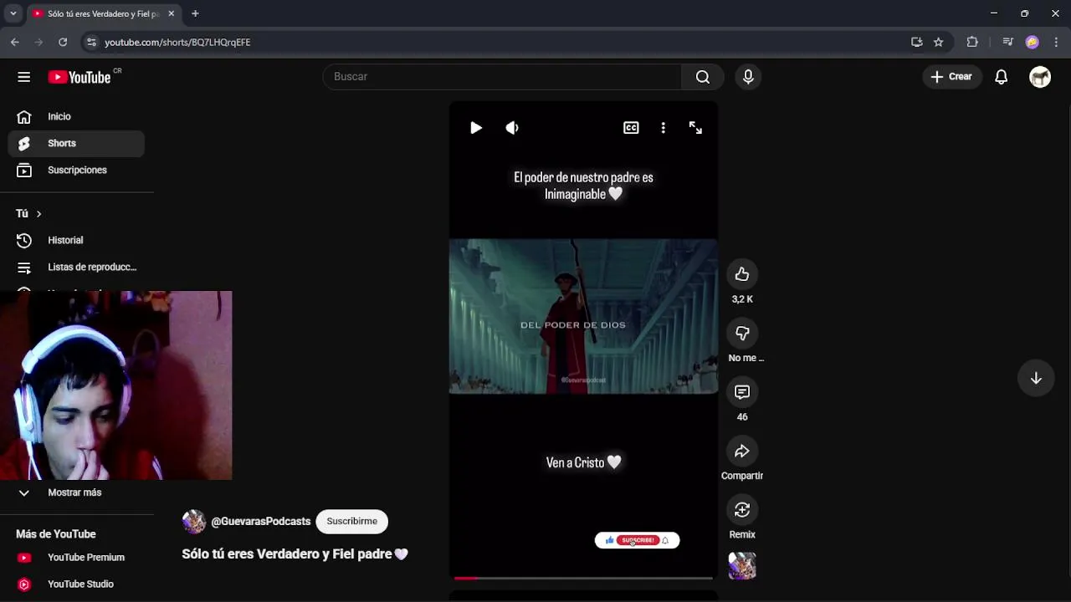Expand Mostrar más in the sidebar
1071x602 pixels.
(76, 492)
